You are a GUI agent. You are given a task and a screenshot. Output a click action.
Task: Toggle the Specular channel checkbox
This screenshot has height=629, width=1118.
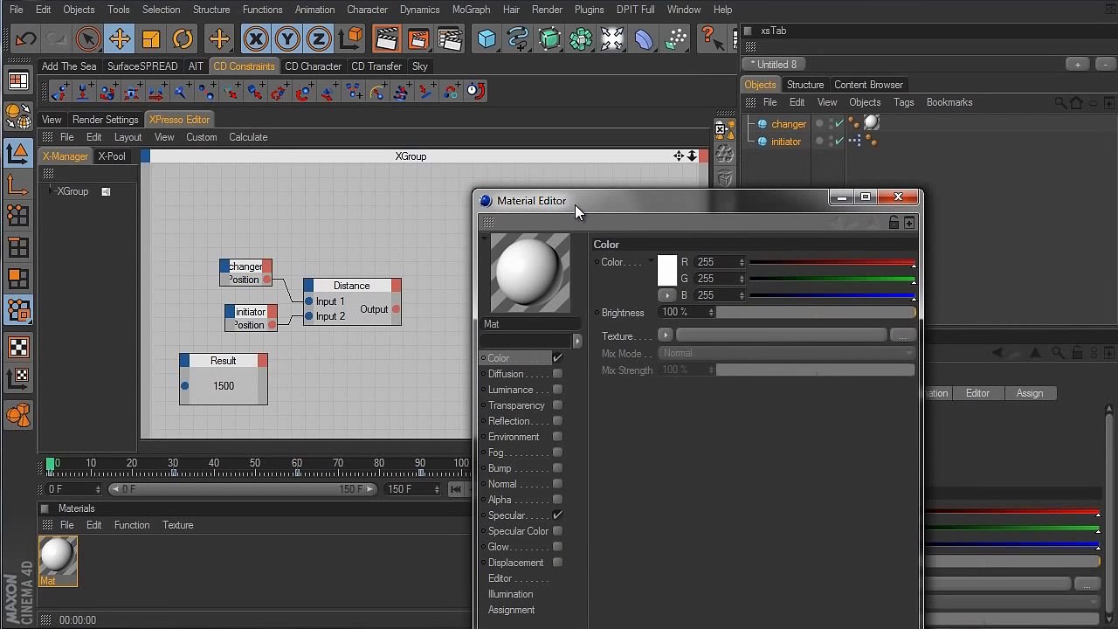click(557, 515)
